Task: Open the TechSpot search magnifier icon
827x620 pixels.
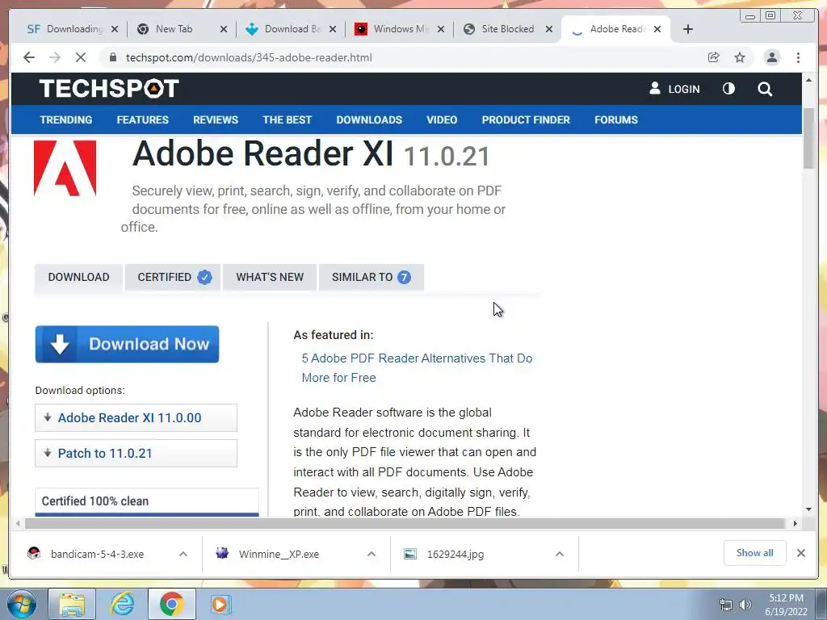Action: point(765,89)
